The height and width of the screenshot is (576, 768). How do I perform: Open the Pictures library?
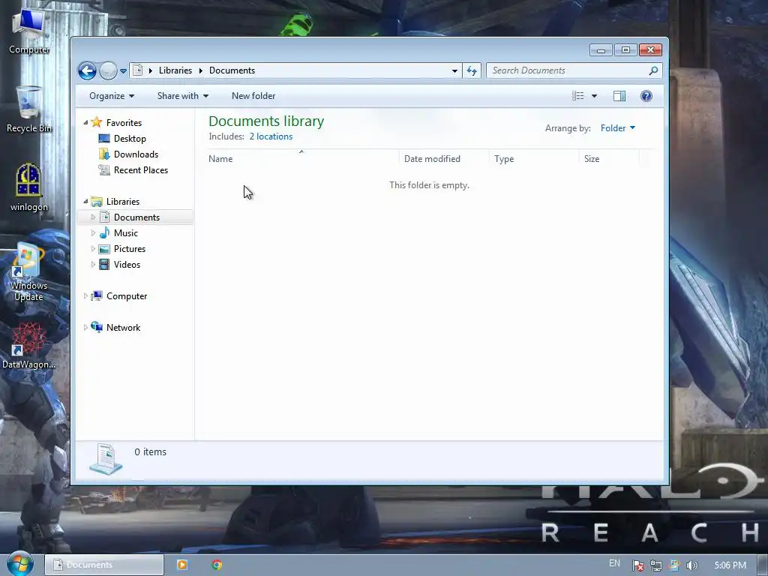(129, 249)
